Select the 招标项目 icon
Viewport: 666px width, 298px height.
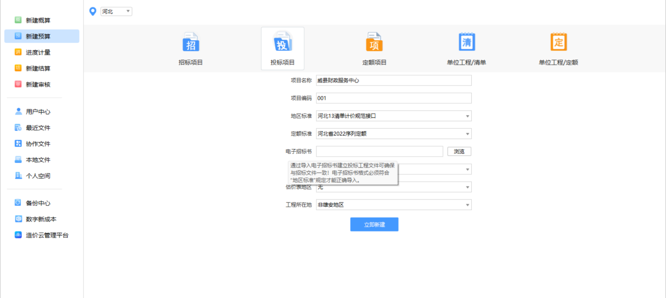191,42
